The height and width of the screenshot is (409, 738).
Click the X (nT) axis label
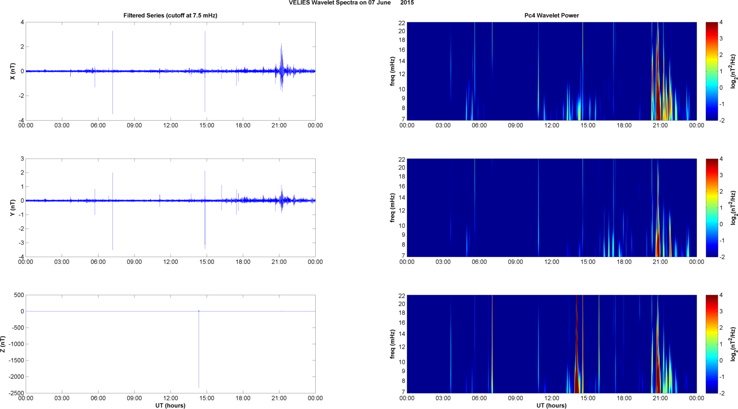point(13,71)
